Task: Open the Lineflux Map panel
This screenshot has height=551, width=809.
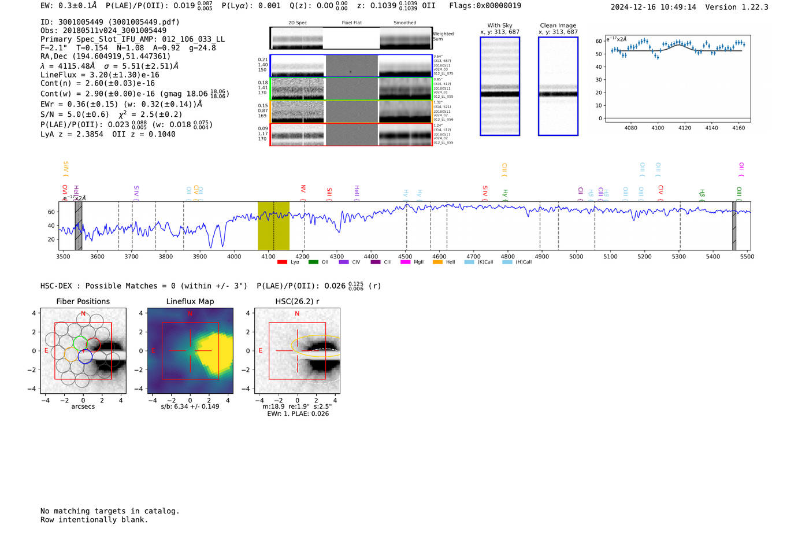Action: point(190,351)
